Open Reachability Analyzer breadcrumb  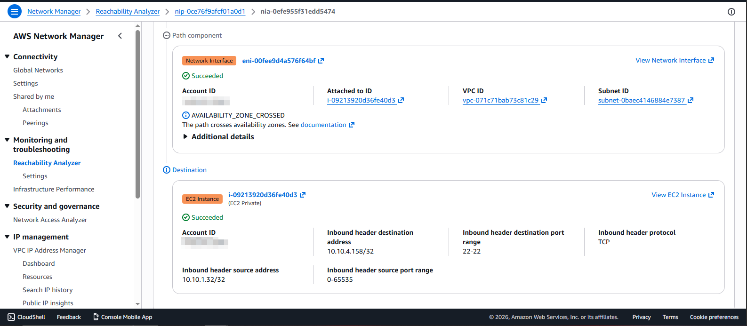click(x=128, y=11)
